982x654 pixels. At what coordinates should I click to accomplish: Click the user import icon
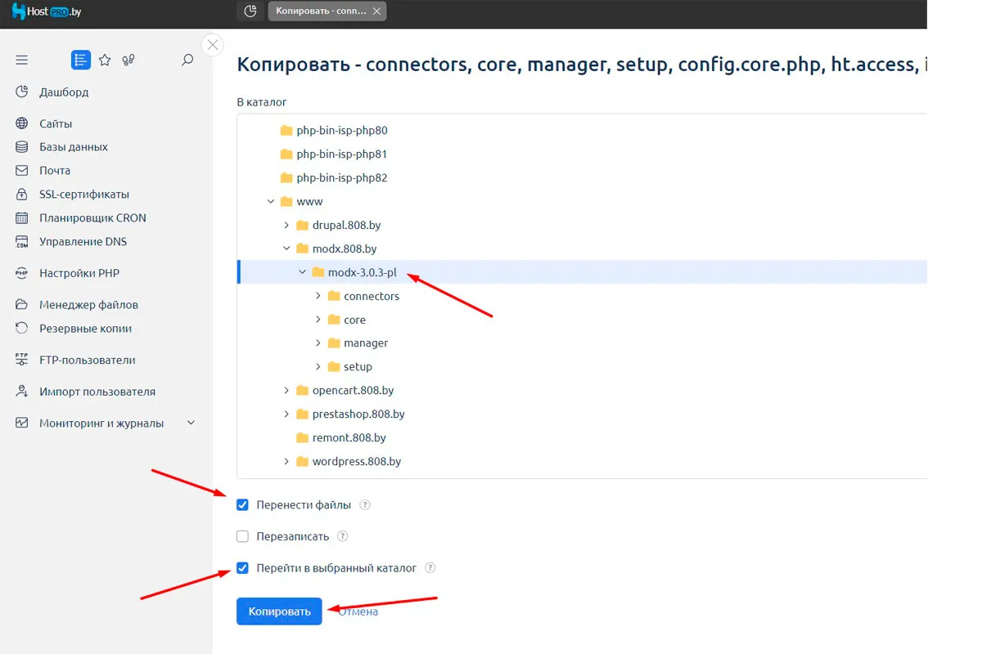[x=22, y=392]
